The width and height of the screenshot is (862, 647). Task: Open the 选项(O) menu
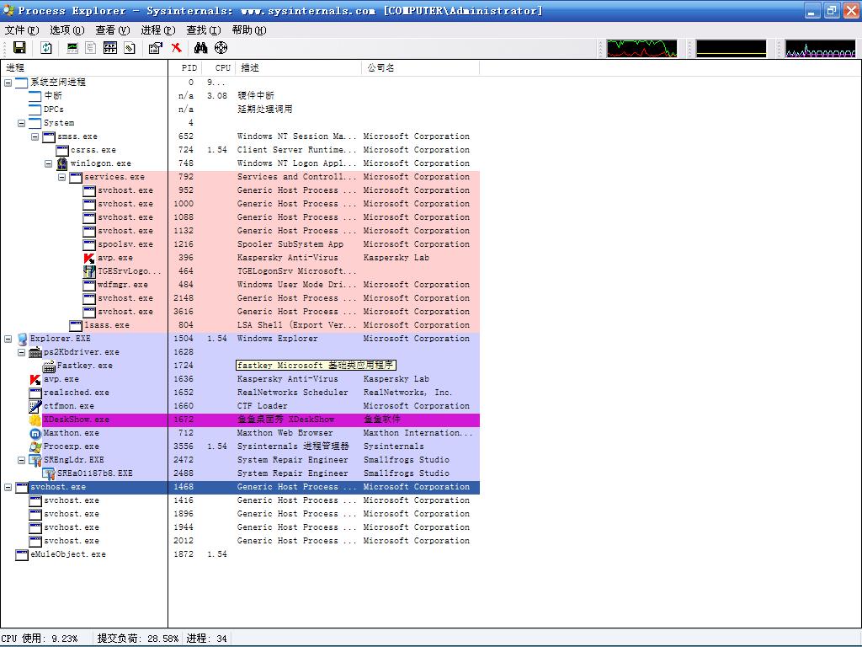(x=67, y=30)
